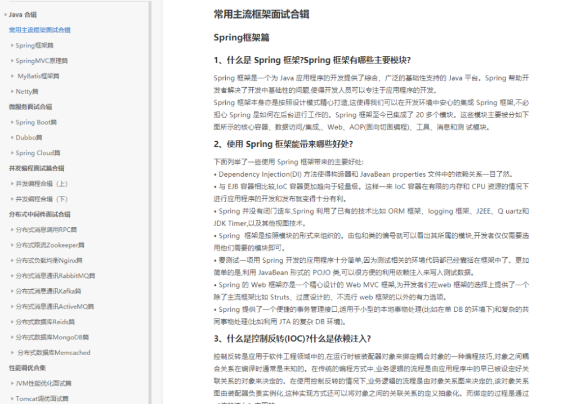Open the 微服务面试合辑 outline section
The image size is (563, 404).
pyautogui.click(x=30, y=107)
